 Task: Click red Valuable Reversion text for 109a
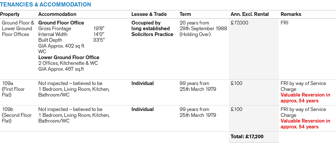click(305, 98)
